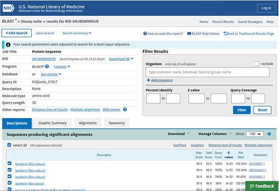
Task: Click the plus icon for Add organism
Action: point(149,80)
